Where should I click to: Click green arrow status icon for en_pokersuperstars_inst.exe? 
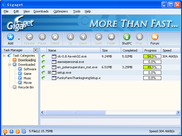tap(43, 67)
